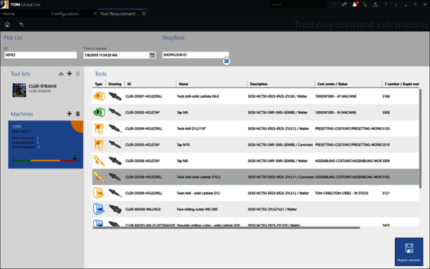
Task: Sort by the Type column header
Action: coord(99,84)
